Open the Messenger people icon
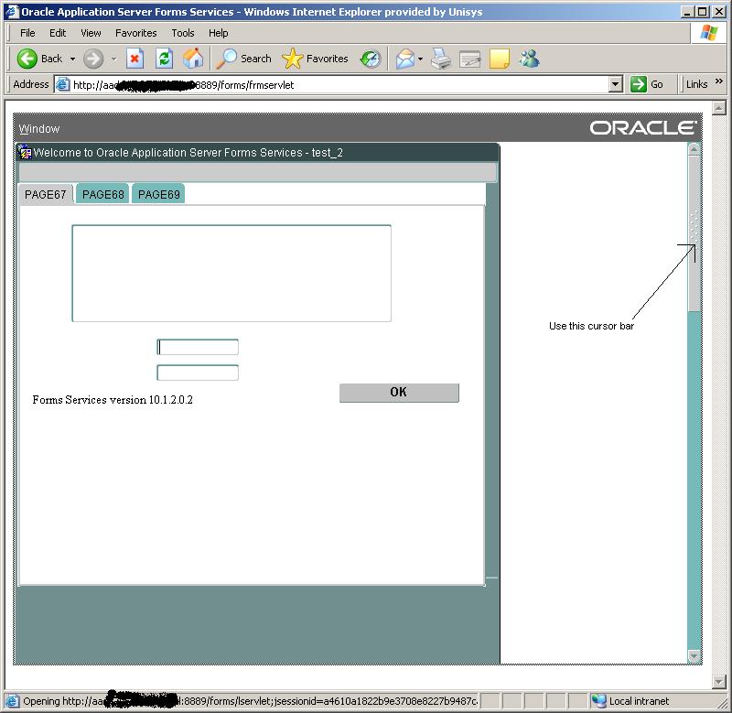Screen dimensions: 732x713 click(530, 59)
